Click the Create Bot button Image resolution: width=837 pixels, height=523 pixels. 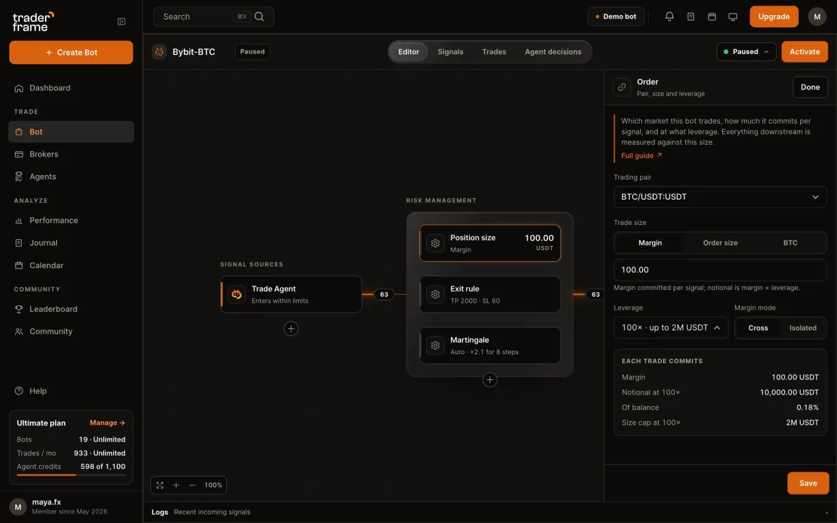(x=71, y=53)
